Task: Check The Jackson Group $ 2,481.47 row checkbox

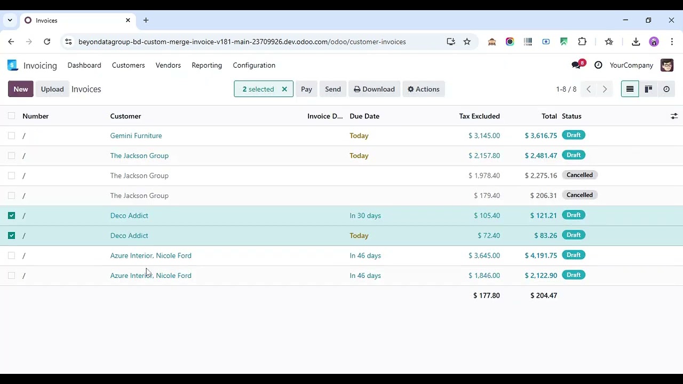Action: pos(11,156)
